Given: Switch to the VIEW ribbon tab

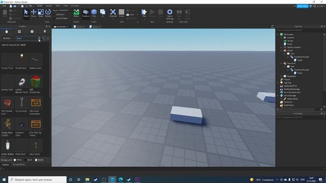Looking at the screenshot, I should 66,6.
